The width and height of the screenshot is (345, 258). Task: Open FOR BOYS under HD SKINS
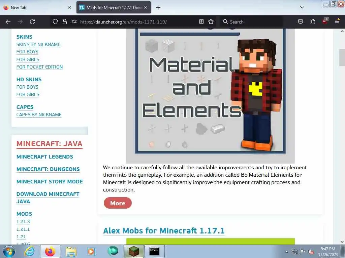[x=27, y=87]
